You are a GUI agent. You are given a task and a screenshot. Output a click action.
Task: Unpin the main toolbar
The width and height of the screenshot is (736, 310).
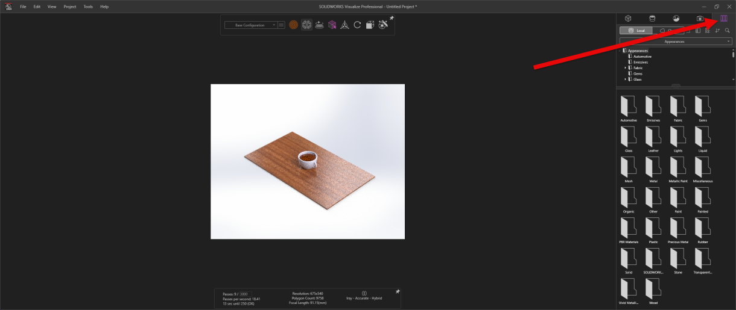coord(392,19)
